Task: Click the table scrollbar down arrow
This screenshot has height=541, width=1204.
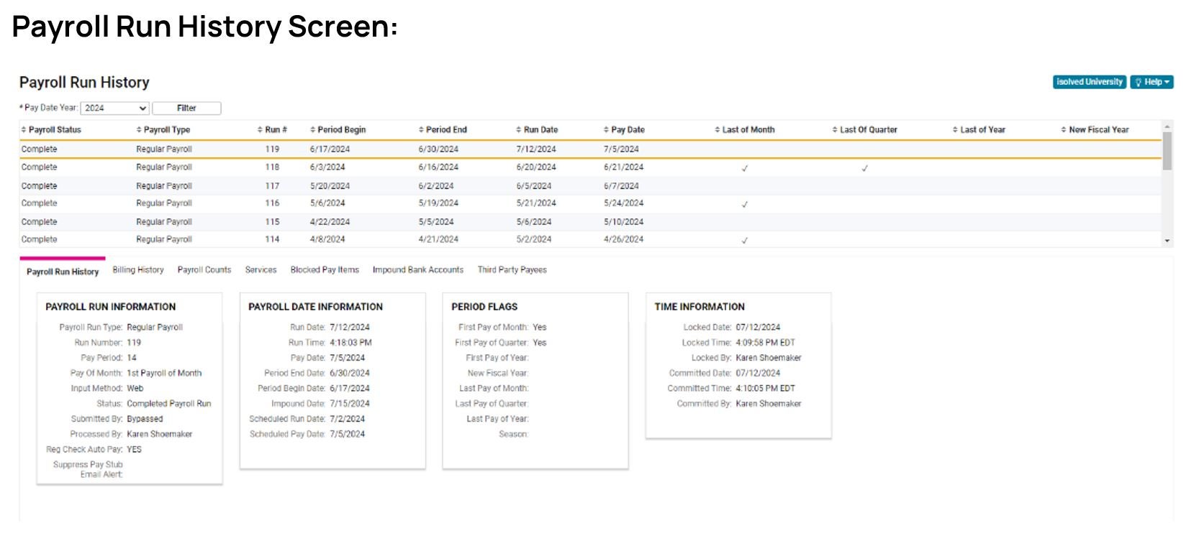Action: [x=1167, y=241]
